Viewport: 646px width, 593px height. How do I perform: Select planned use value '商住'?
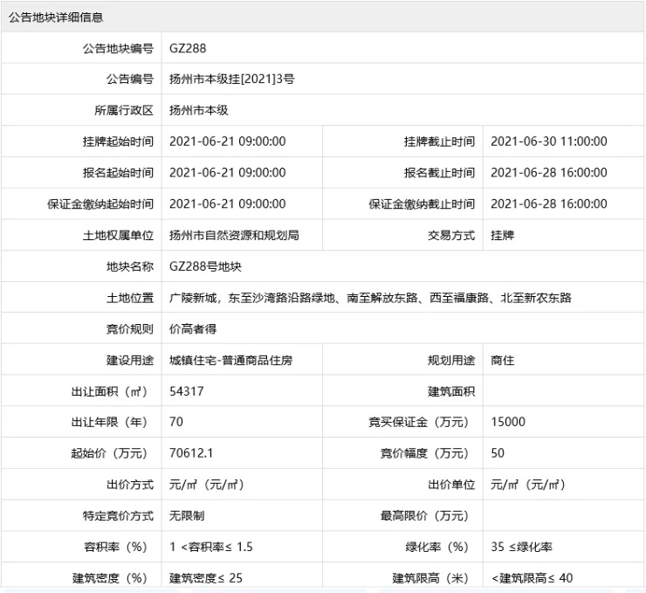tap(502, 361)
